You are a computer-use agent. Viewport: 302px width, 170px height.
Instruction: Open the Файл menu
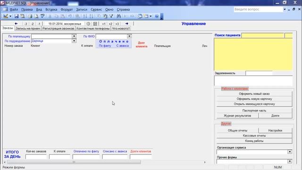click(14, 9)
